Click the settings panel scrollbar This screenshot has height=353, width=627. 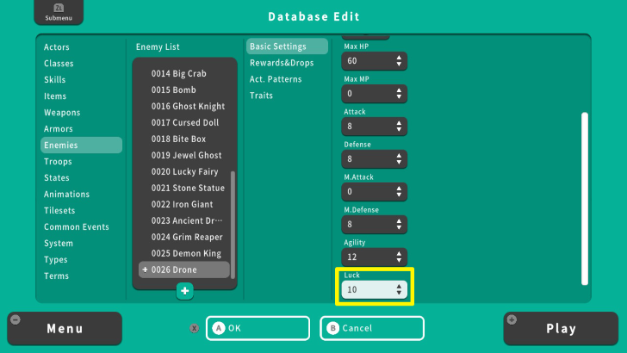point(585,199)
